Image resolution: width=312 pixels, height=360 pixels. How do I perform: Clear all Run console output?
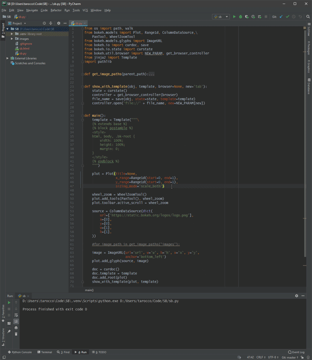point(16,334)
